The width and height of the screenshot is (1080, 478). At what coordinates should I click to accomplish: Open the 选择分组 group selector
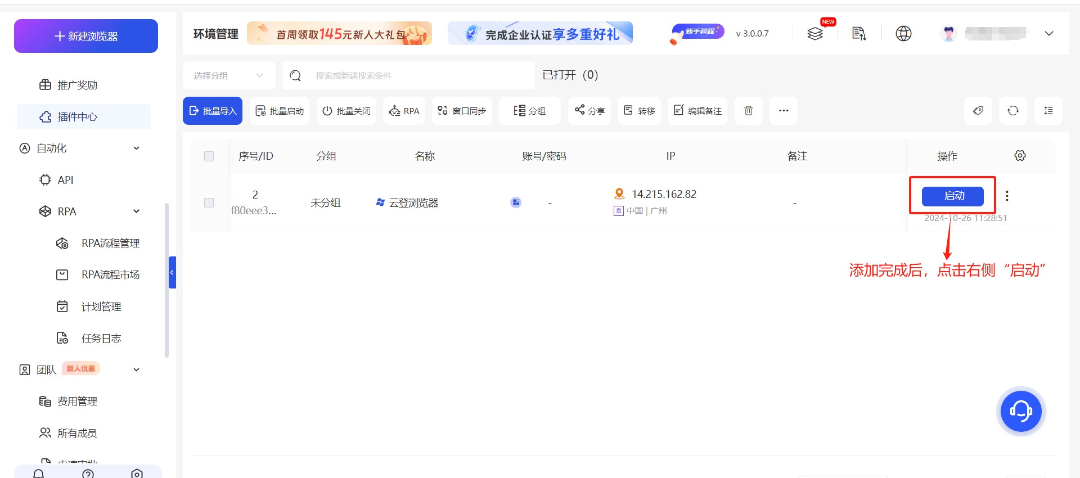coord(229,75)
